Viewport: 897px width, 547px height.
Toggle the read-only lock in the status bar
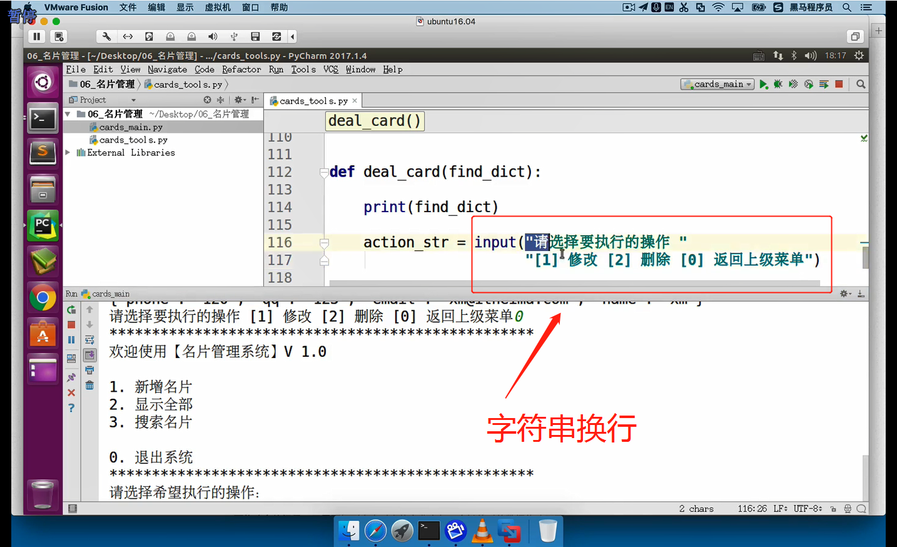click(833, 509)
